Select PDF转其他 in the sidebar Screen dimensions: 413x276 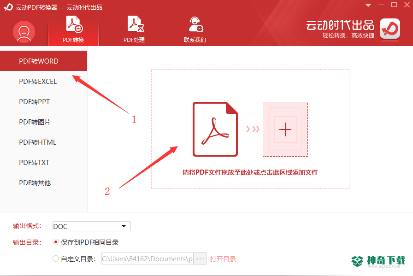pos(43,183)
